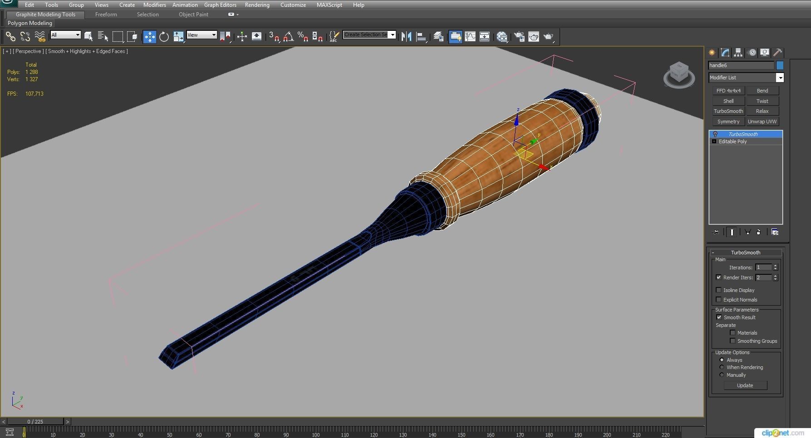
Task: Select When Rendering update option
Action: pos(722,367)
